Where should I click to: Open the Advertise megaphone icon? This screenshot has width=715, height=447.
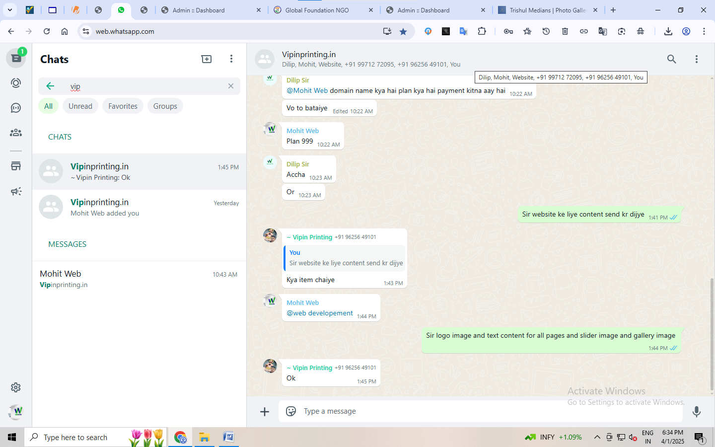16,191
